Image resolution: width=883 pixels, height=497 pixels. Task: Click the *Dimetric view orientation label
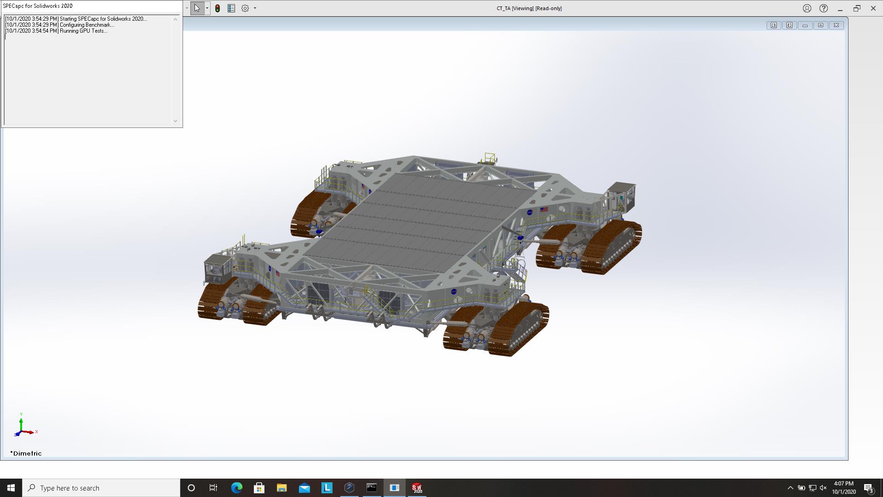26,453
